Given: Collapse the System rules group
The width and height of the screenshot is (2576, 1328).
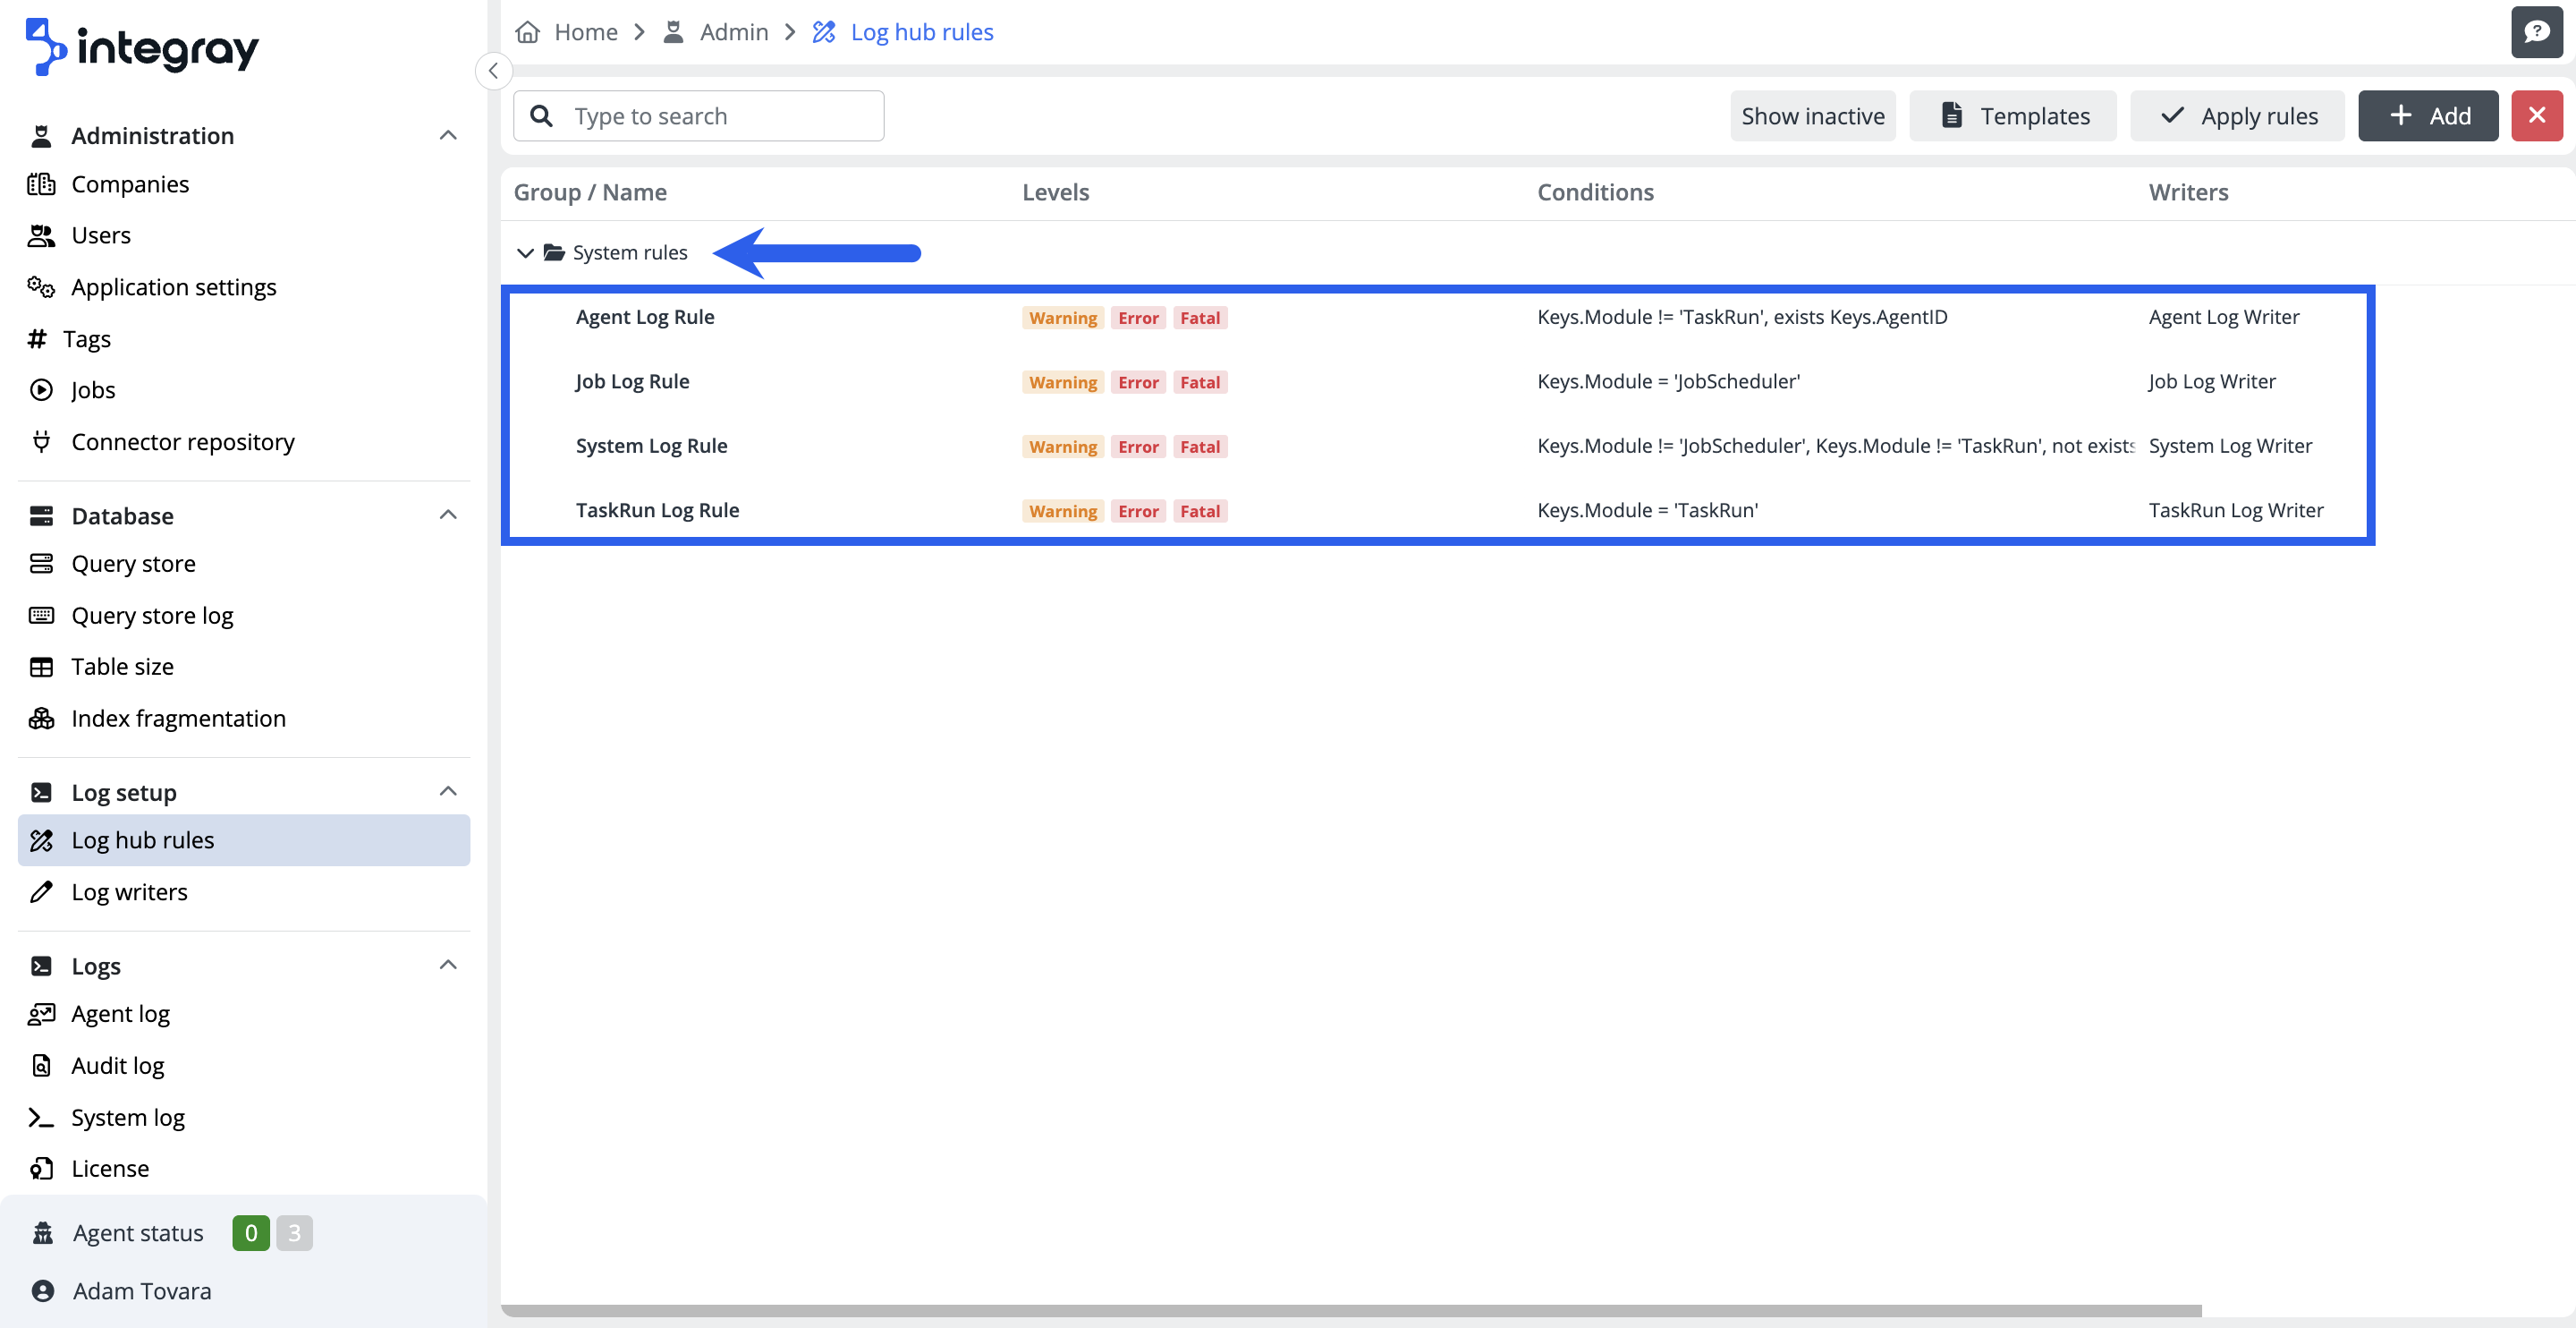Looking at the screenshot, I should click(525, 253).
